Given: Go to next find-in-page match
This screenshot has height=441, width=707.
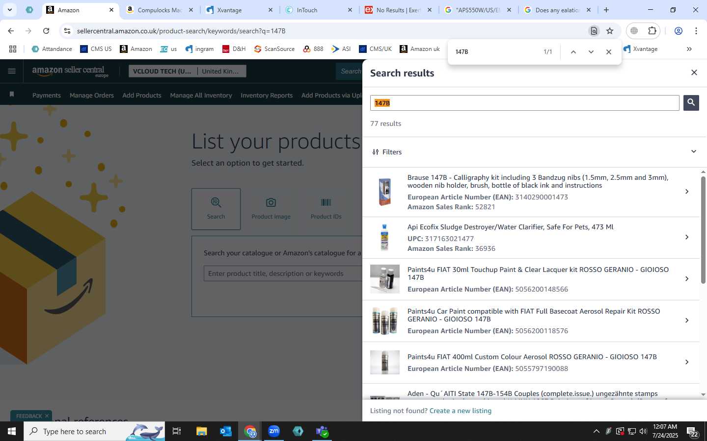Looking at the screenshot, I should (591, 52).
